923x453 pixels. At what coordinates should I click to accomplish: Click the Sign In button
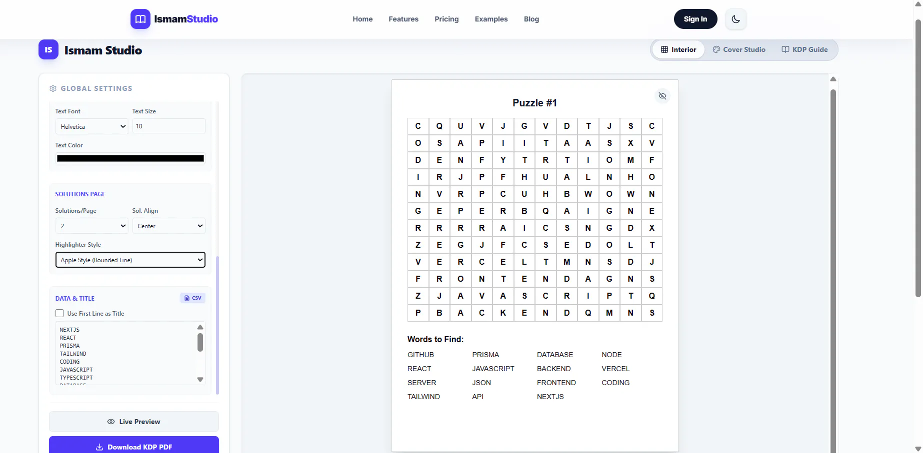[x=695, y=19]
